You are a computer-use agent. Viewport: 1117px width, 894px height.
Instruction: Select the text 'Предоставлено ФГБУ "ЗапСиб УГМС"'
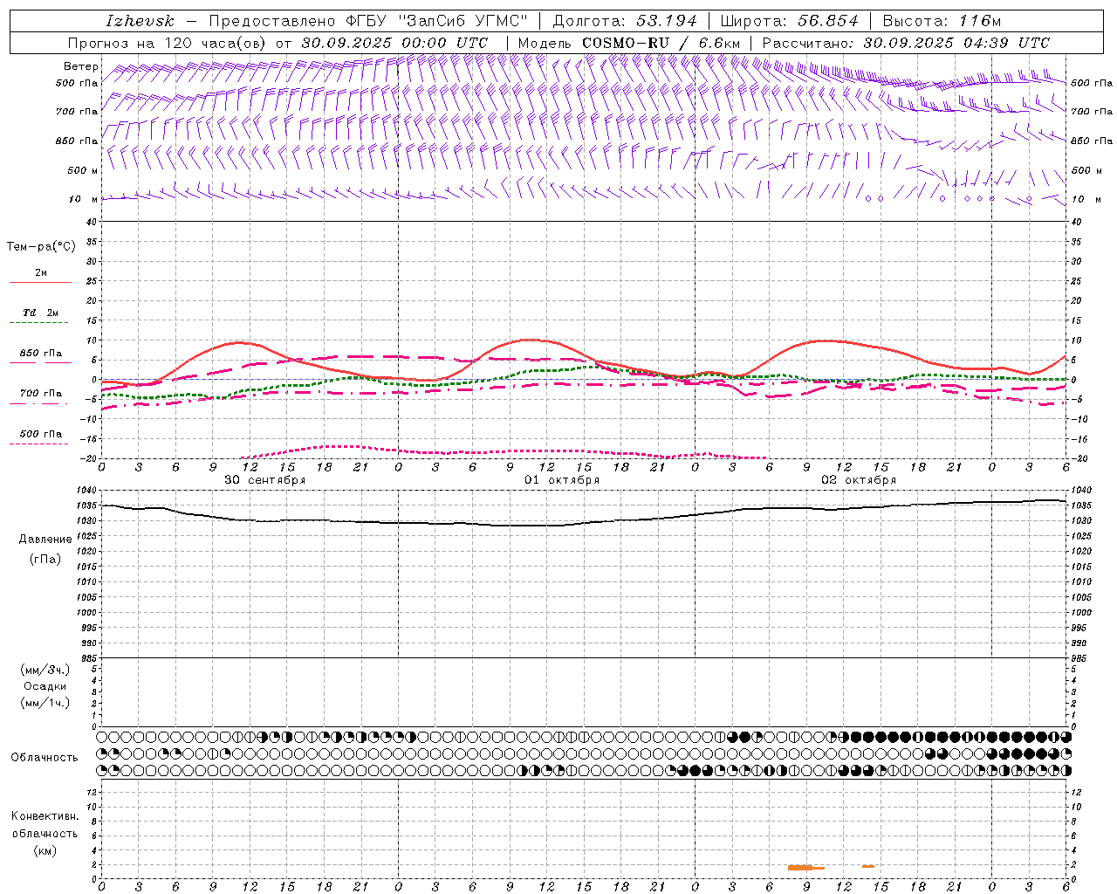click(x=368, y=21)
